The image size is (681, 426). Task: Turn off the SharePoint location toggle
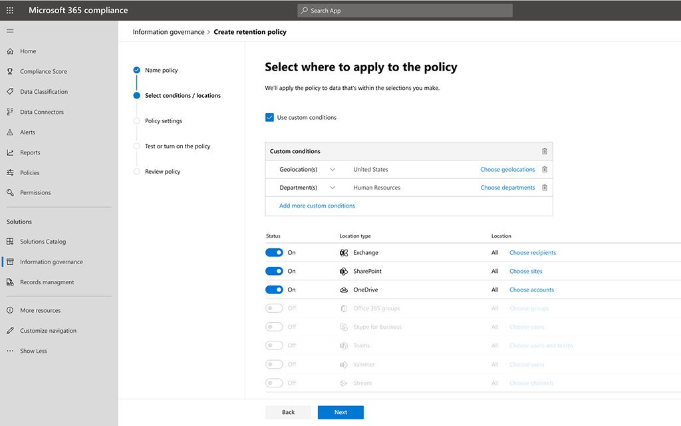pos(274,272)
